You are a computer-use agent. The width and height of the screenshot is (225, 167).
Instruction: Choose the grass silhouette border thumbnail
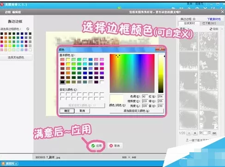pos(189,61)
